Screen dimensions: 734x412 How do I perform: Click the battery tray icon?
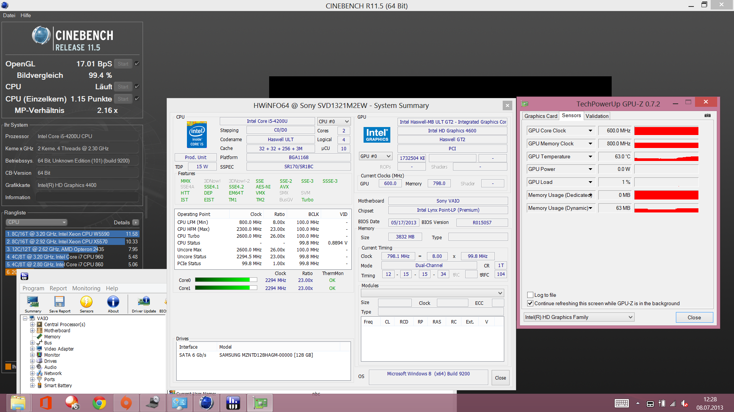click(662, 404)
